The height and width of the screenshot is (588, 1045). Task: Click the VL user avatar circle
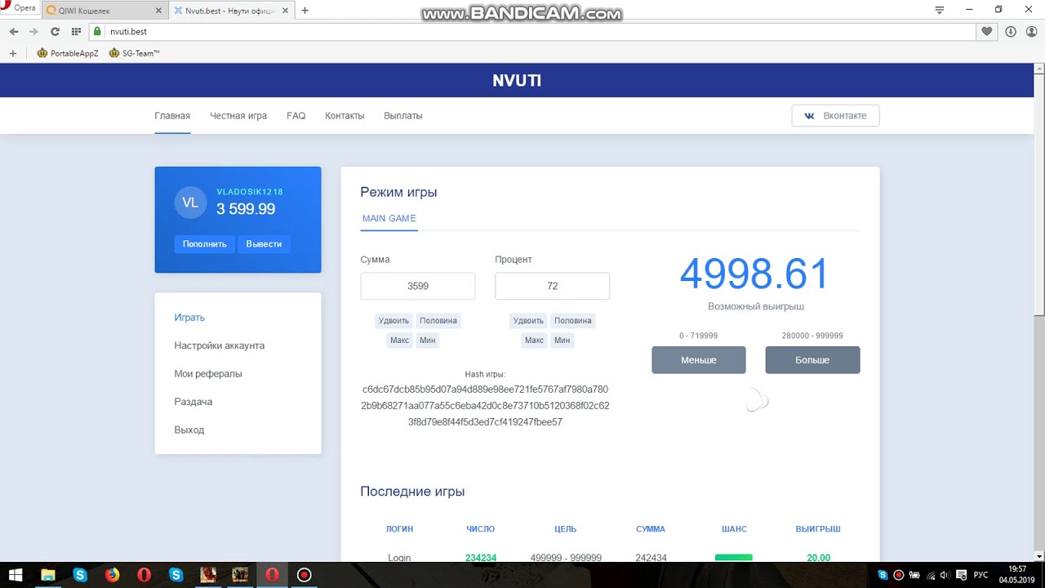tap(190, 203)
